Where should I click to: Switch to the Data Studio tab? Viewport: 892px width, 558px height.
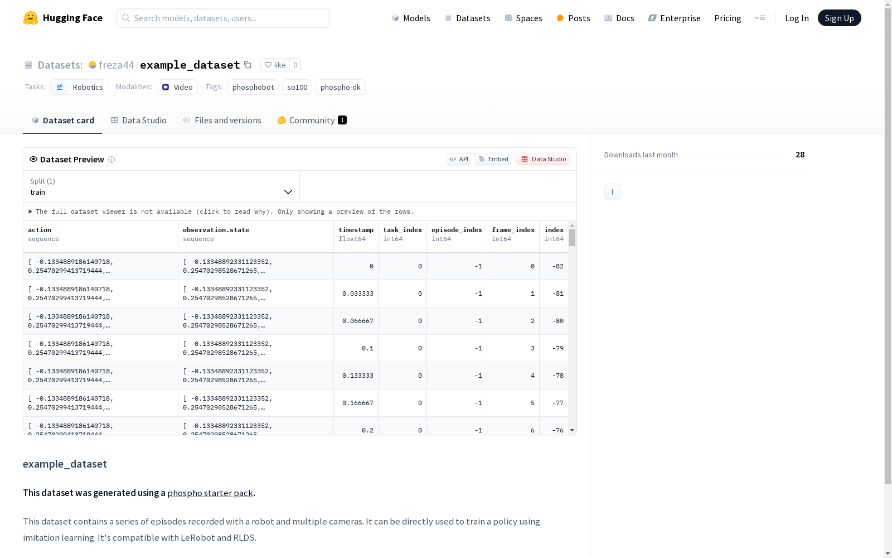click(x=138, y=121)
